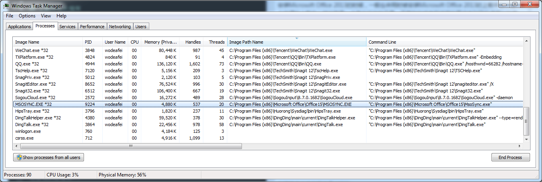Select the SnagitEditor.exe *32 process row
The width and height of the screenshot is (542, 182).
(267, 84)
